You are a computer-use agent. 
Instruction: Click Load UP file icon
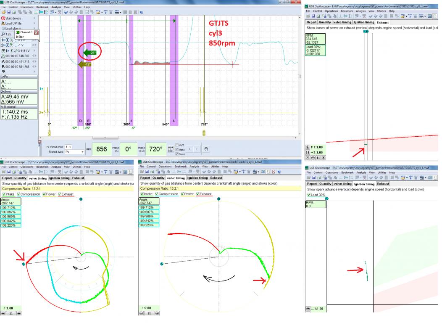click(x=3, y=24)
